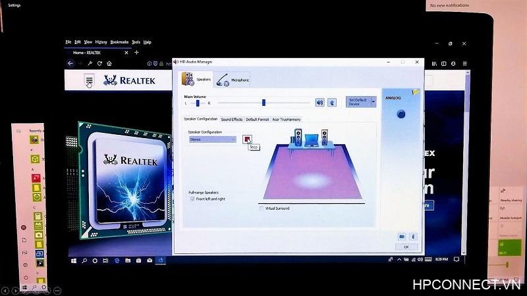Open the browser account icon

[453, 63]
